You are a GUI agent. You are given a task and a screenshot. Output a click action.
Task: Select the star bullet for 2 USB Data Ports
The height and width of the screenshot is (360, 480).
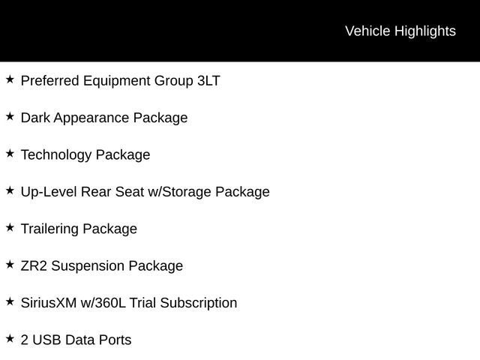point(10,339)
